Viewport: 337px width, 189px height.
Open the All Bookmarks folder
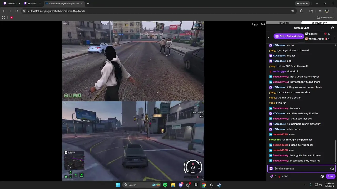pos(326,18)
